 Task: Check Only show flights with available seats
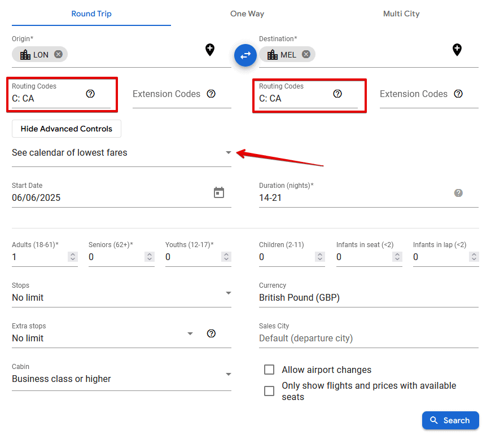tap(269, 391)
